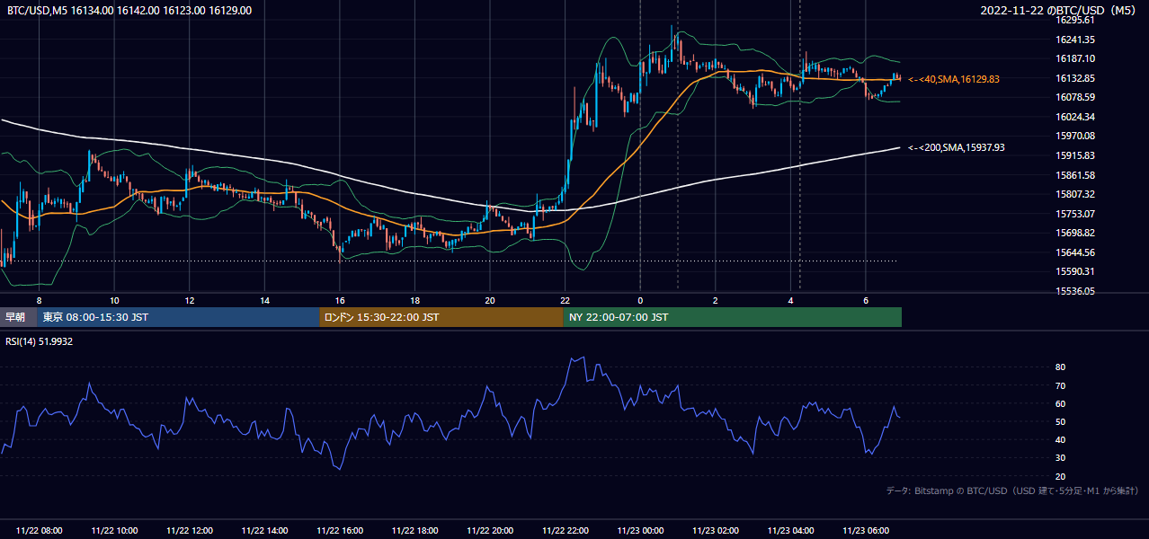Click the ロンドン 15:30-22:00 JST session bar
1149x539 pixels.
pyautogui.click(x=441, y=317)
